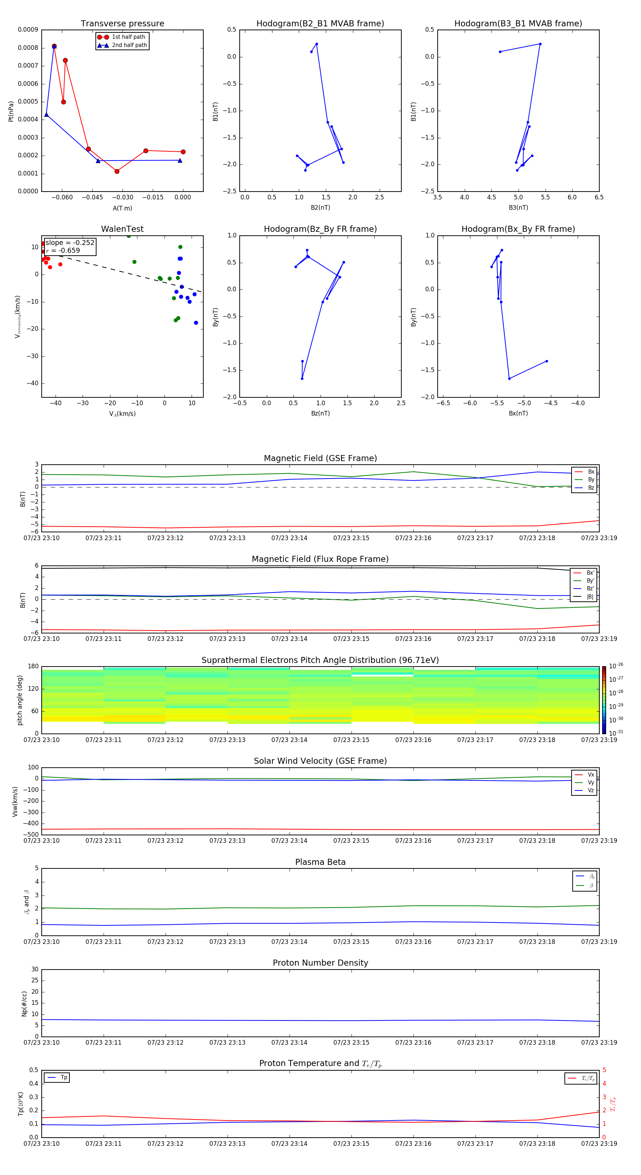This screenshot has height=1175, width=641.
Task: Select the "Tp" legend entry
Action: (x=57, y=1077)
